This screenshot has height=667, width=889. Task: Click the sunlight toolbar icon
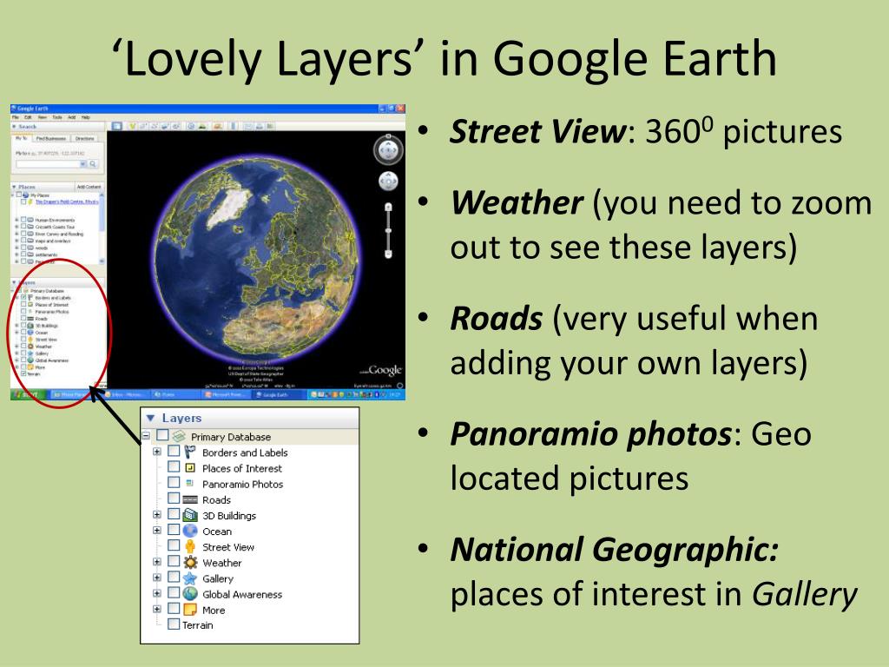pos(202,127)
